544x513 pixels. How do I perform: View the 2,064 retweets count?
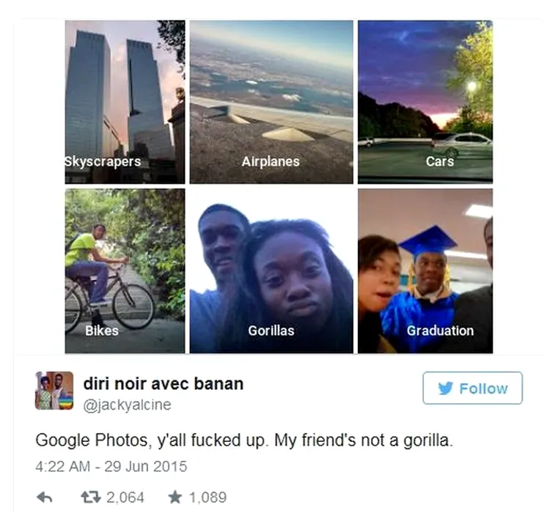tap(125, 498)
